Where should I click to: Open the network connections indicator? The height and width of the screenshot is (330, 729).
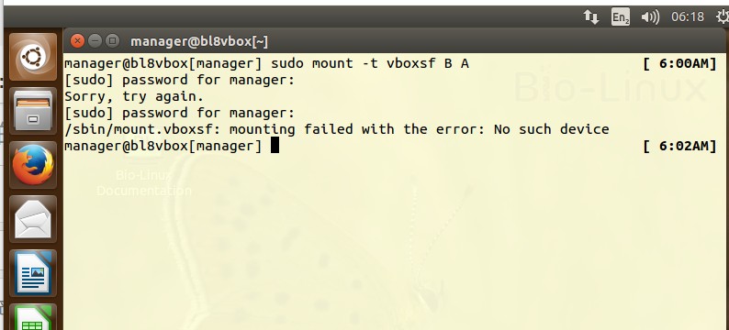(591, 17)
